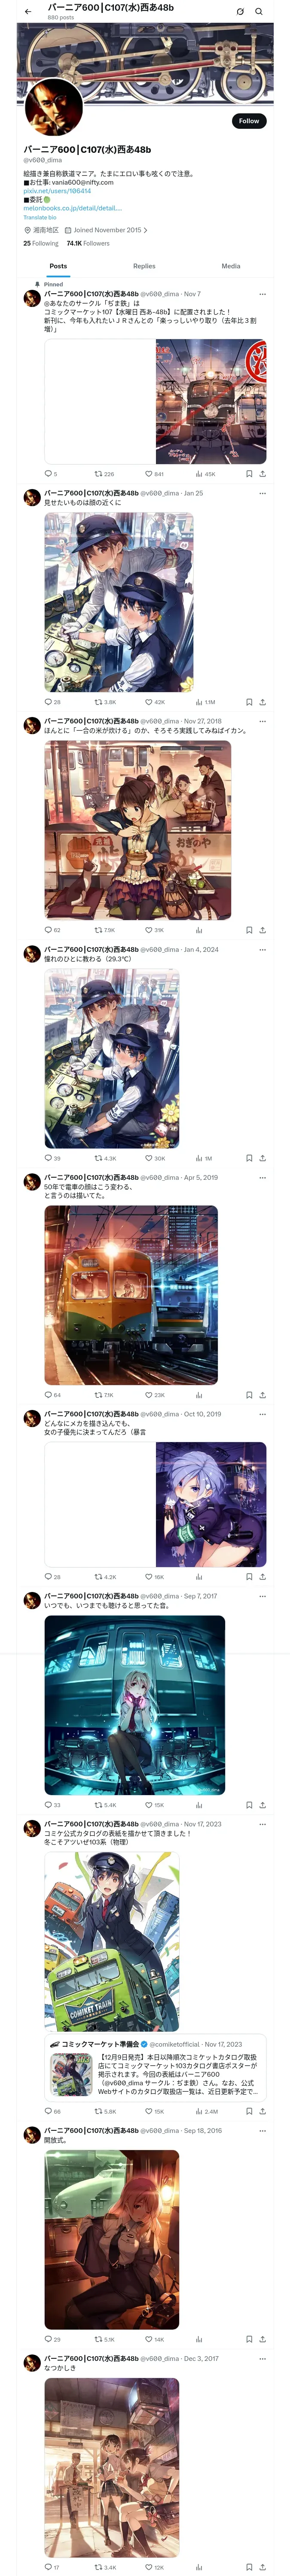Click Translate bio

tap(40, 217)
